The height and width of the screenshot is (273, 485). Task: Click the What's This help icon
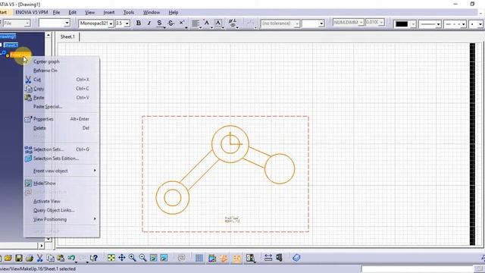tap(94, 258)
